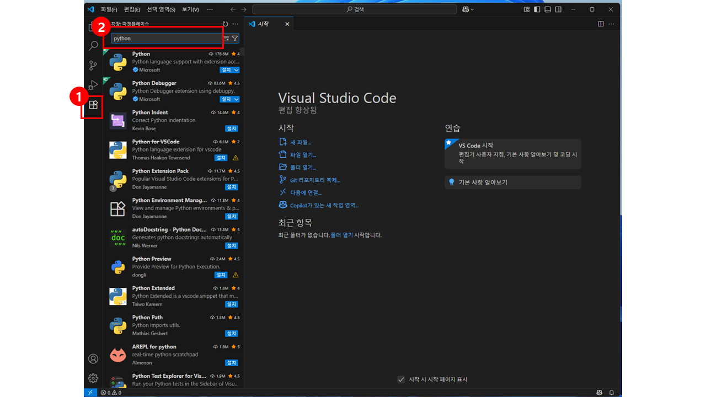Open the Run and Debug view
This screenshot has width=706, height=397.
tap(93, 85)
